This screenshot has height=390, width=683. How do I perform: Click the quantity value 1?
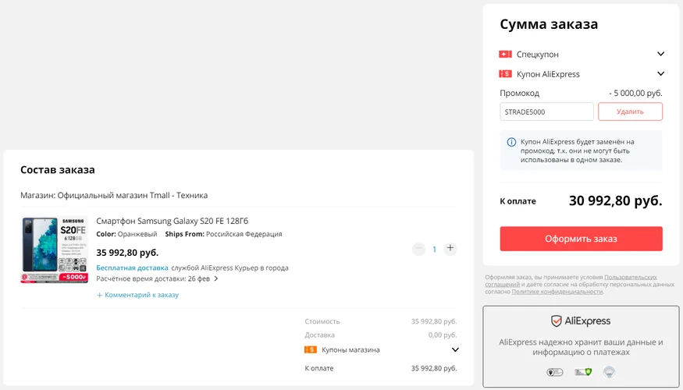[x=434, y=249]
